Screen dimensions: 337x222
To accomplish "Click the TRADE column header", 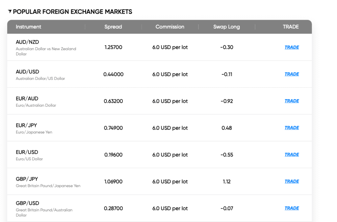I will click(291, 27).
